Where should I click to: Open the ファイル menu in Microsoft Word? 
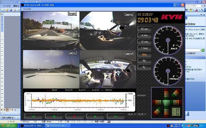pyautogui.click(x=6, y=6)
